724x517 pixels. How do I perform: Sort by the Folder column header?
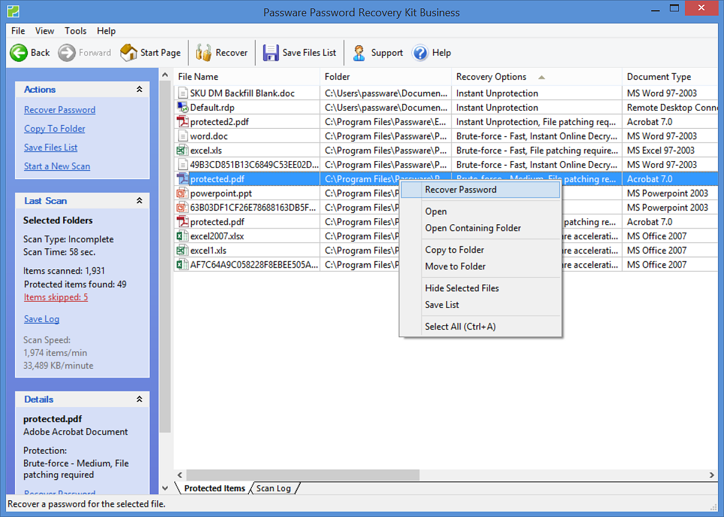point(385,77)
